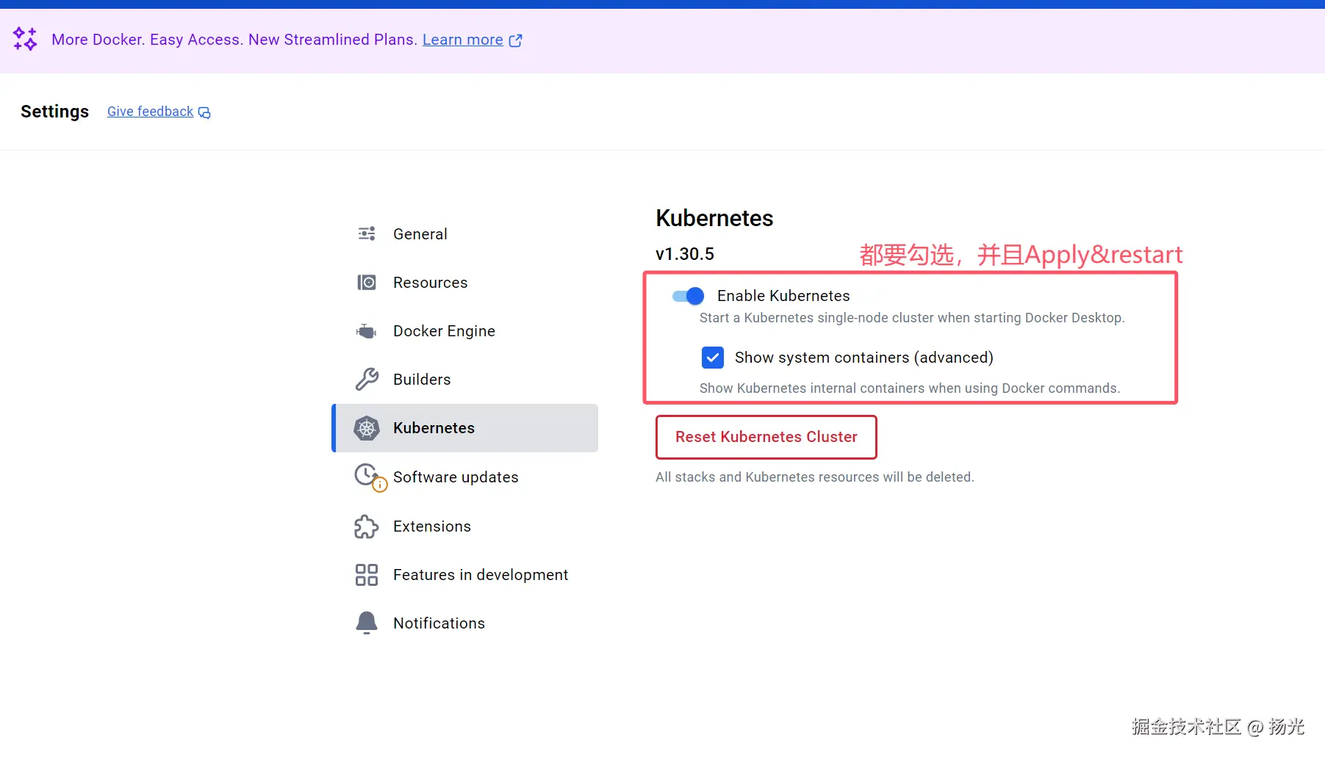Open the Software updates tab

[x=465, y=477]
